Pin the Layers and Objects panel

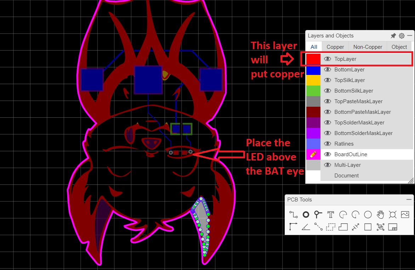click(393, 35)
